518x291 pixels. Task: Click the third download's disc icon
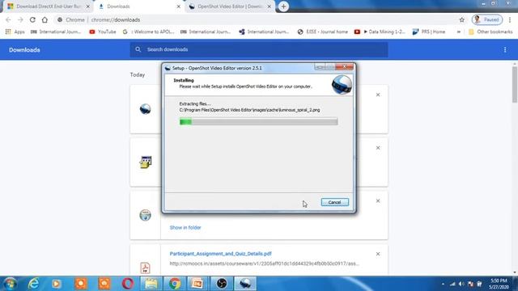point(146,215)
